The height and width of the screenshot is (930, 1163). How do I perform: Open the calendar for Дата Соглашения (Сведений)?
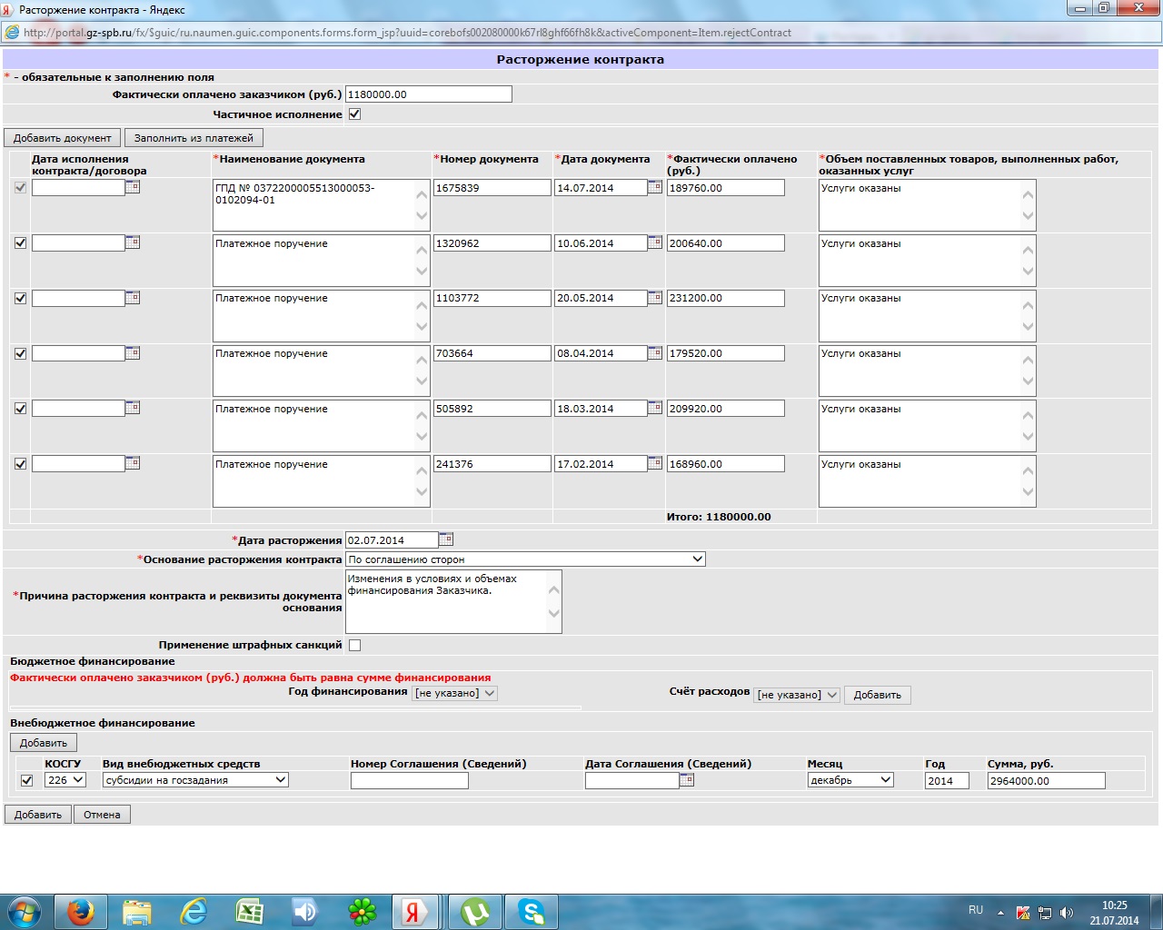[x=687, y=780]
